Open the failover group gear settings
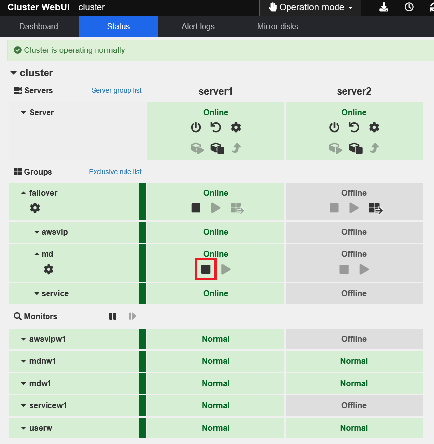This screenshot has height=444, width=434. pos(35,208)
